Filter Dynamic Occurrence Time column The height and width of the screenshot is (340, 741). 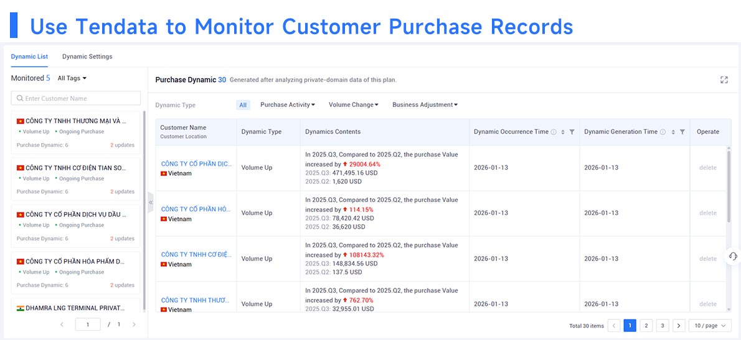[572, 132]
